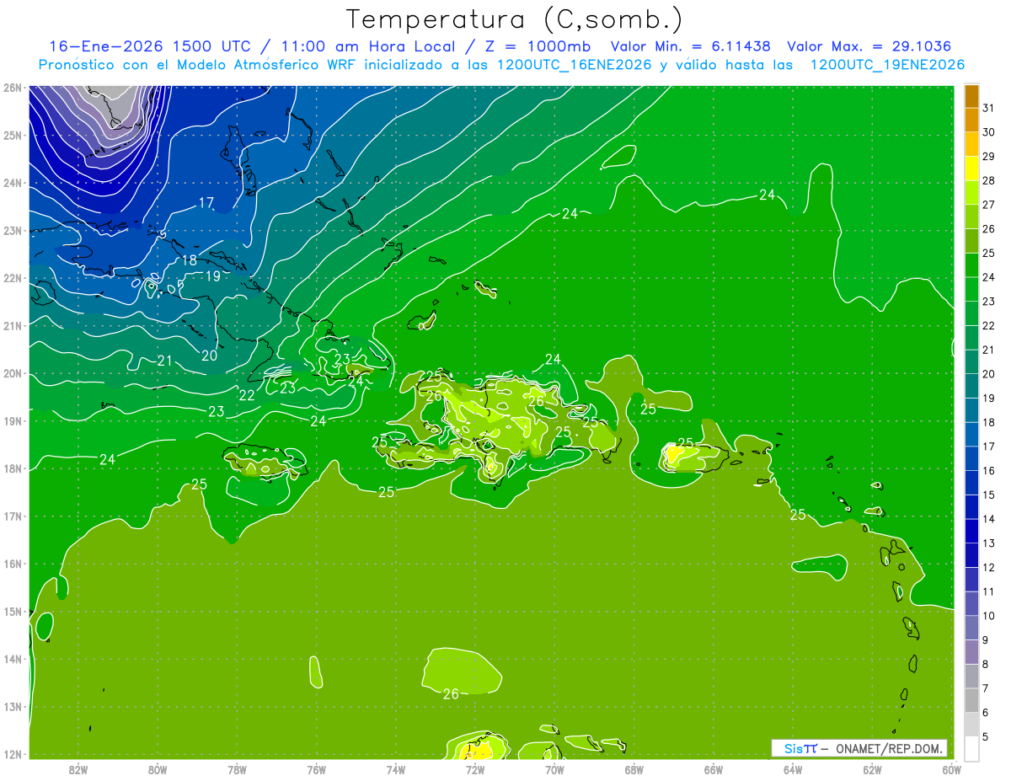Screen dimensions: 1011x781
Task: Click the "72W" longitude axis label
Action: (x=474, y=769)
